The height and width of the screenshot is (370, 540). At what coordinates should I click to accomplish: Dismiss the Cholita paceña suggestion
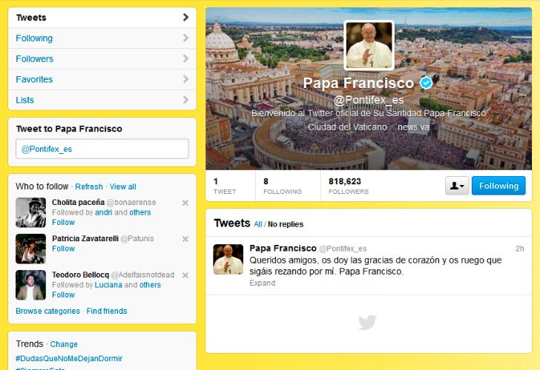pos(185,203)
